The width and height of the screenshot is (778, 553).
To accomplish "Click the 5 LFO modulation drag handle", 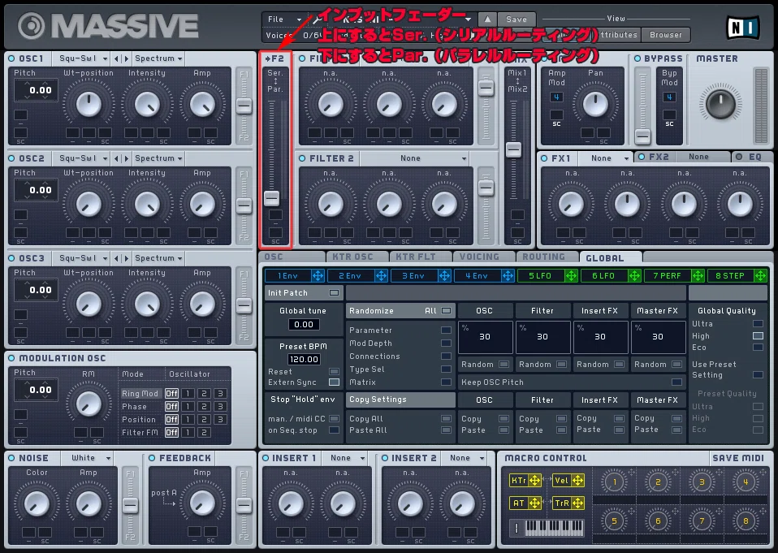I will [x=571, y=276].
